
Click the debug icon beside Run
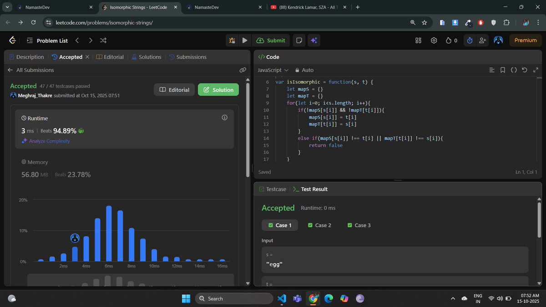(x=232, y=40)
